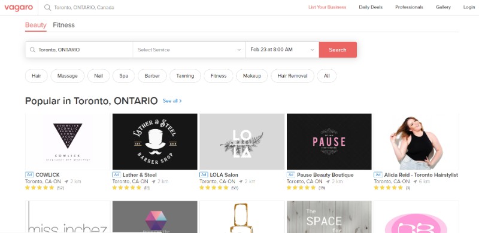
Task: Click Pause Beauty Boutique business name
Action: [x=325, y=174]
